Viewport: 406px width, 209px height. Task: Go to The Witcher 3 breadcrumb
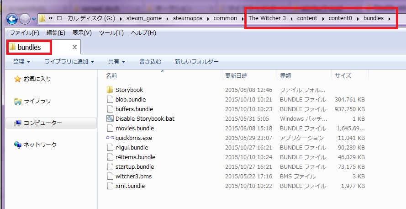pos(267,18)
